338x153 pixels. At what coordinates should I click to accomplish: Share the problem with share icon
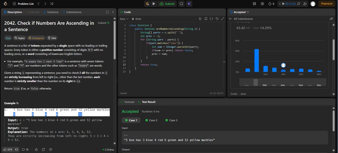click(43, 149)
